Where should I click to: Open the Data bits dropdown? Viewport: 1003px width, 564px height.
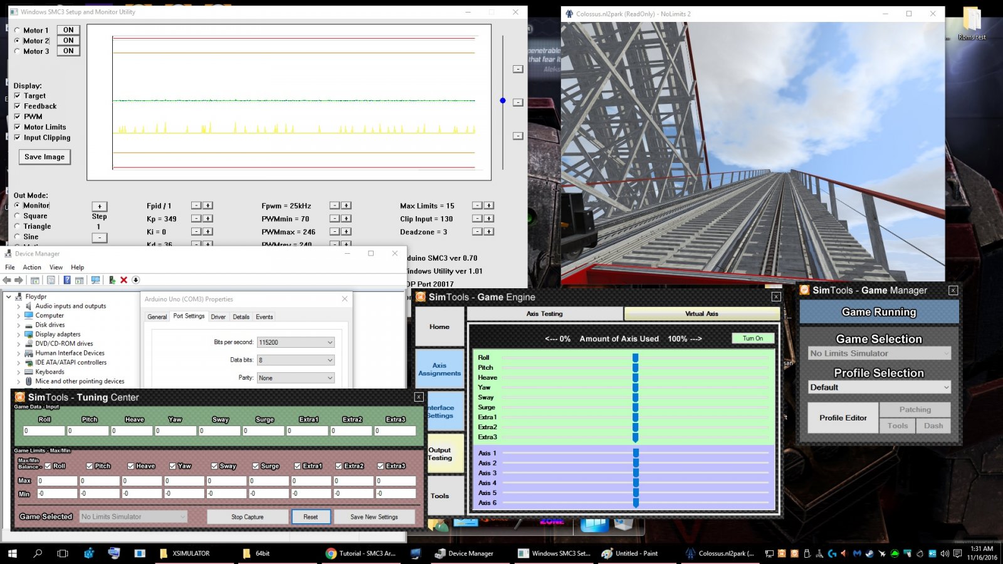[295, 360]
